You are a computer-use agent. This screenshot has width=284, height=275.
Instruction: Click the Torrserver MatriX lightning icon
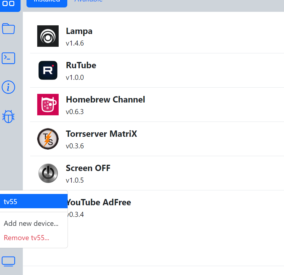coord(48,139)
